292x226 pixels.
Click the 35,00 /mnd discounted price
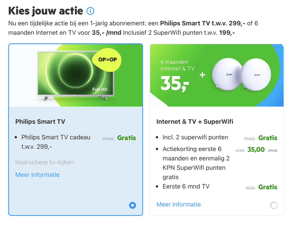tap(256, 150)
